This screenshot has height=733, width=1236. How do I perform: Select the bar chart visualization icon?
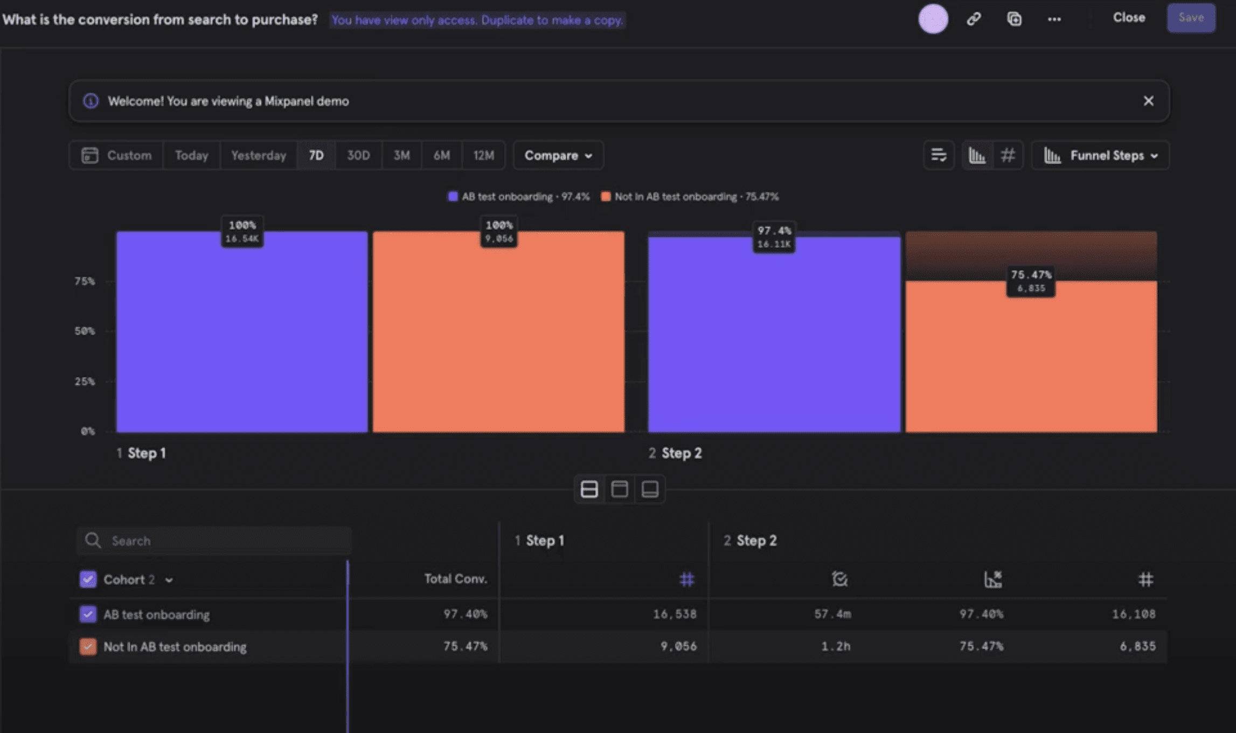[977, 155]
